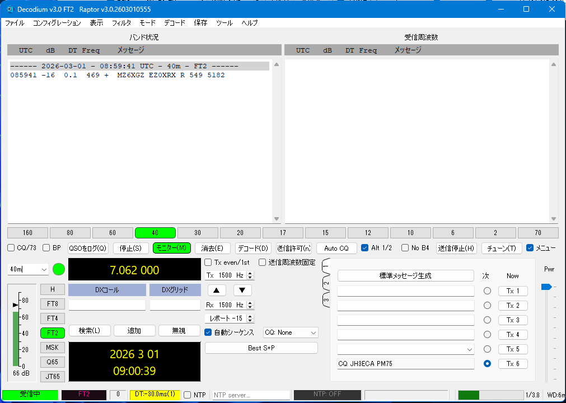Enable the CQ/73 checkbox
The height and width of the screenshot is (403, 566).
coord(11,248)
